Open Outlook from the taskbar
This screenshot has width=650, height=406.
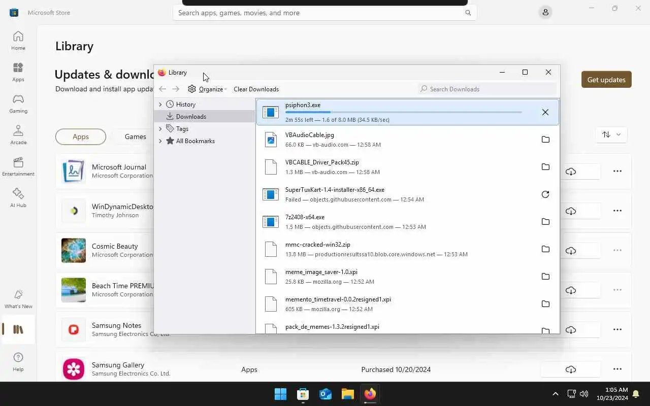click(325, 394)
